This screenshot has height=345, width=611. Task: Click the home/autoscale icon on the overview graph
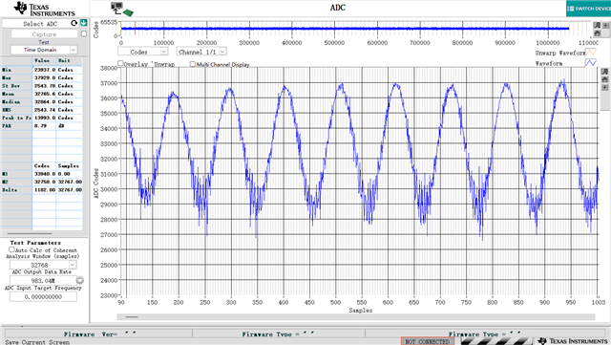pyautogui.click(x=597, y=32)
